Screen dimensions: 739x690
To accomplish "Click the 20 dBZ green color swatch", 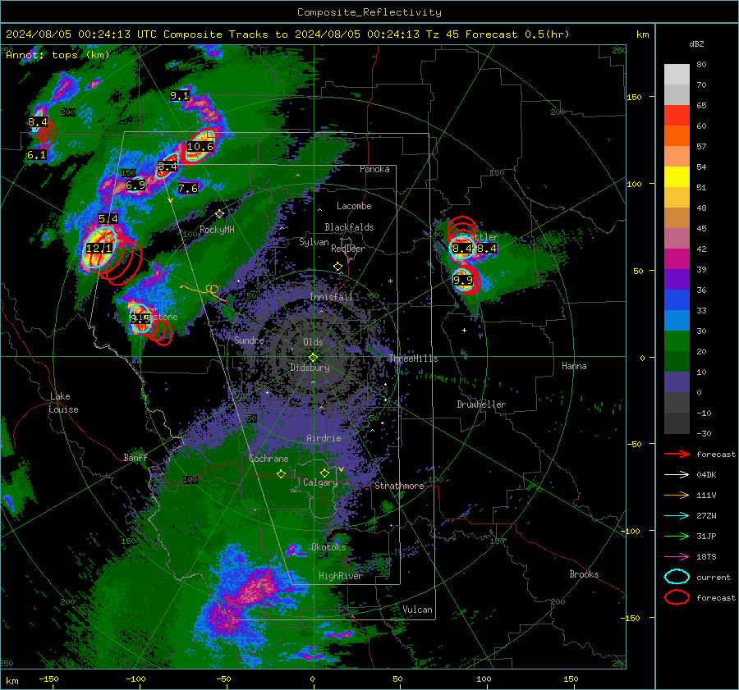I will [x=677, y=362].
